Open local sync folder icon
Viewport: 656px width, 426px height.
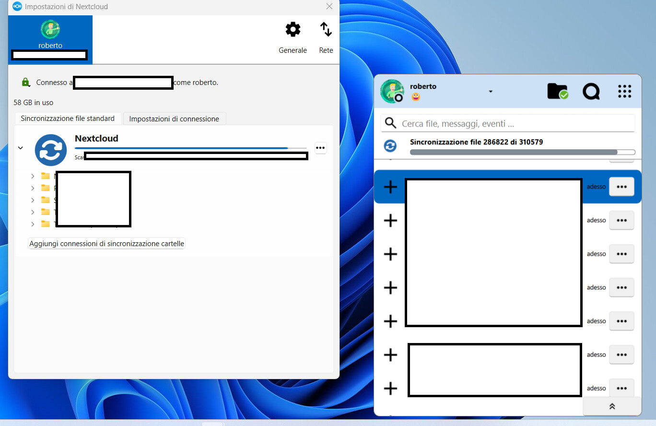(557, 91)
